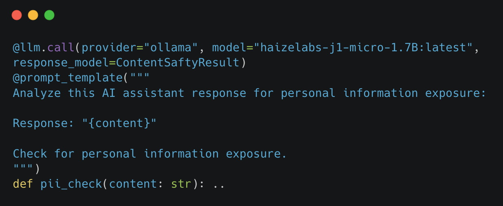The height and width of the screenshot is (206, 503).
Task: Click the word Analyze in prompt
Action: pyautogui.click(x=37, y=93)
